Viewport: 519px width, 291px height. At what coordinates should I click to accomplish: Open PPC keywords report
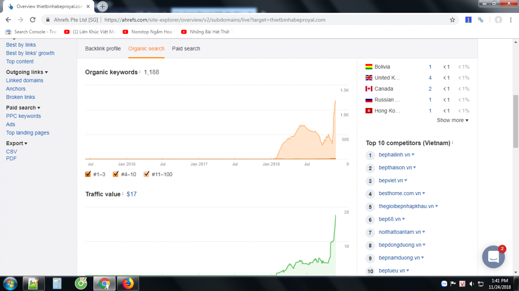(23, 116)
